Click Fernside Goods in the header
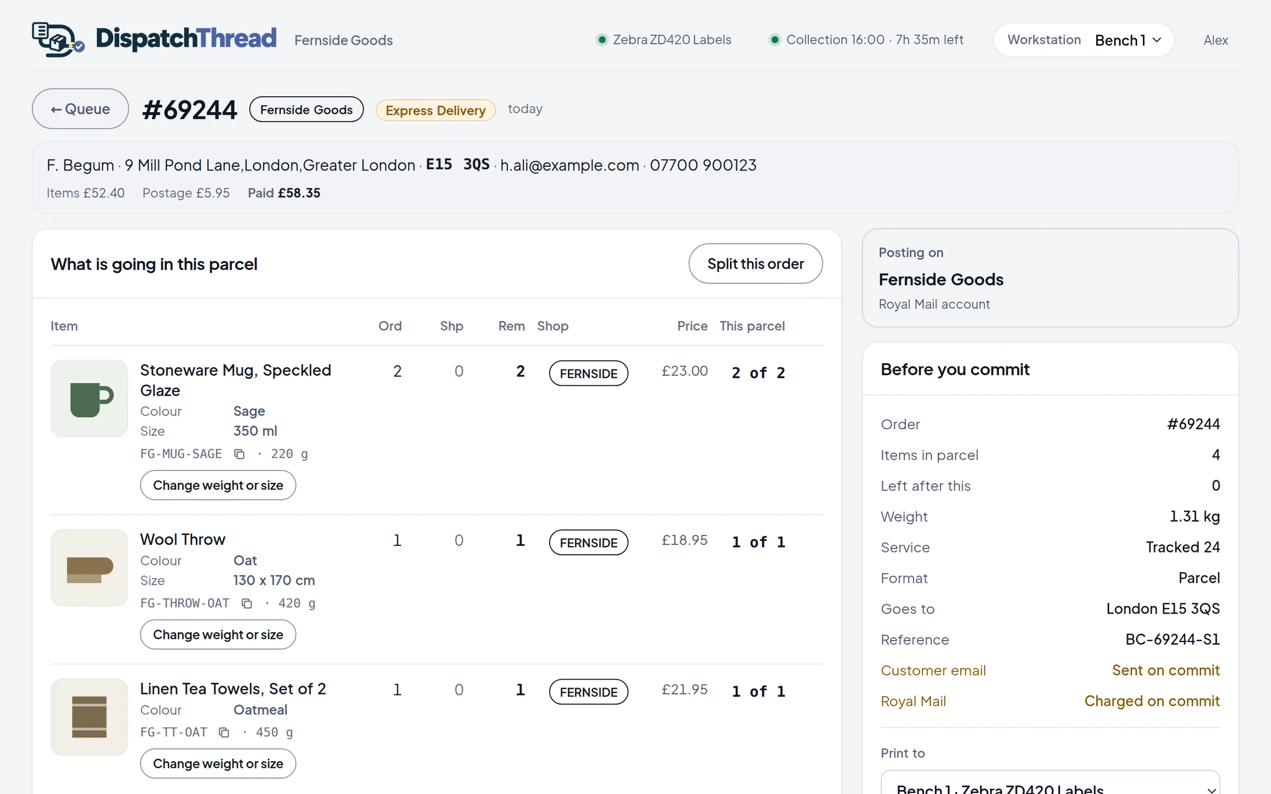Screen dimensions: 1271x794 pos(343,40)
